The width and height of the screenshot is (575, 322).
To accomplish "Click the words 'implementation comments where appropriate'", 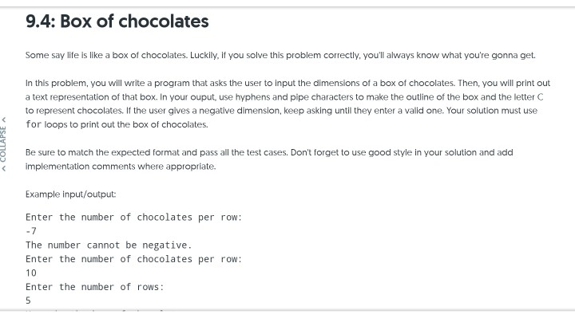I will pyautogui.click(x=121, y=167).
